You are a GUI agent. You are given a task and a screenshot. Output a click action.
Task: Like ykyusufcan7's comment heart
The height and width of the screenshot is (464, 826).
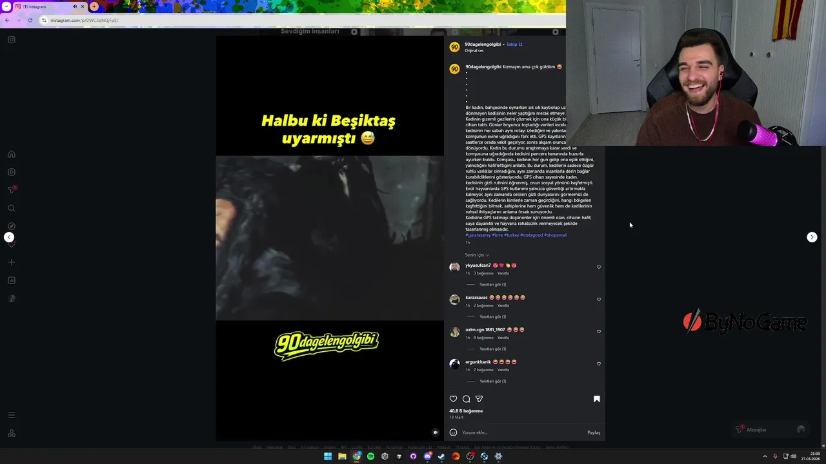pos(599,267)
